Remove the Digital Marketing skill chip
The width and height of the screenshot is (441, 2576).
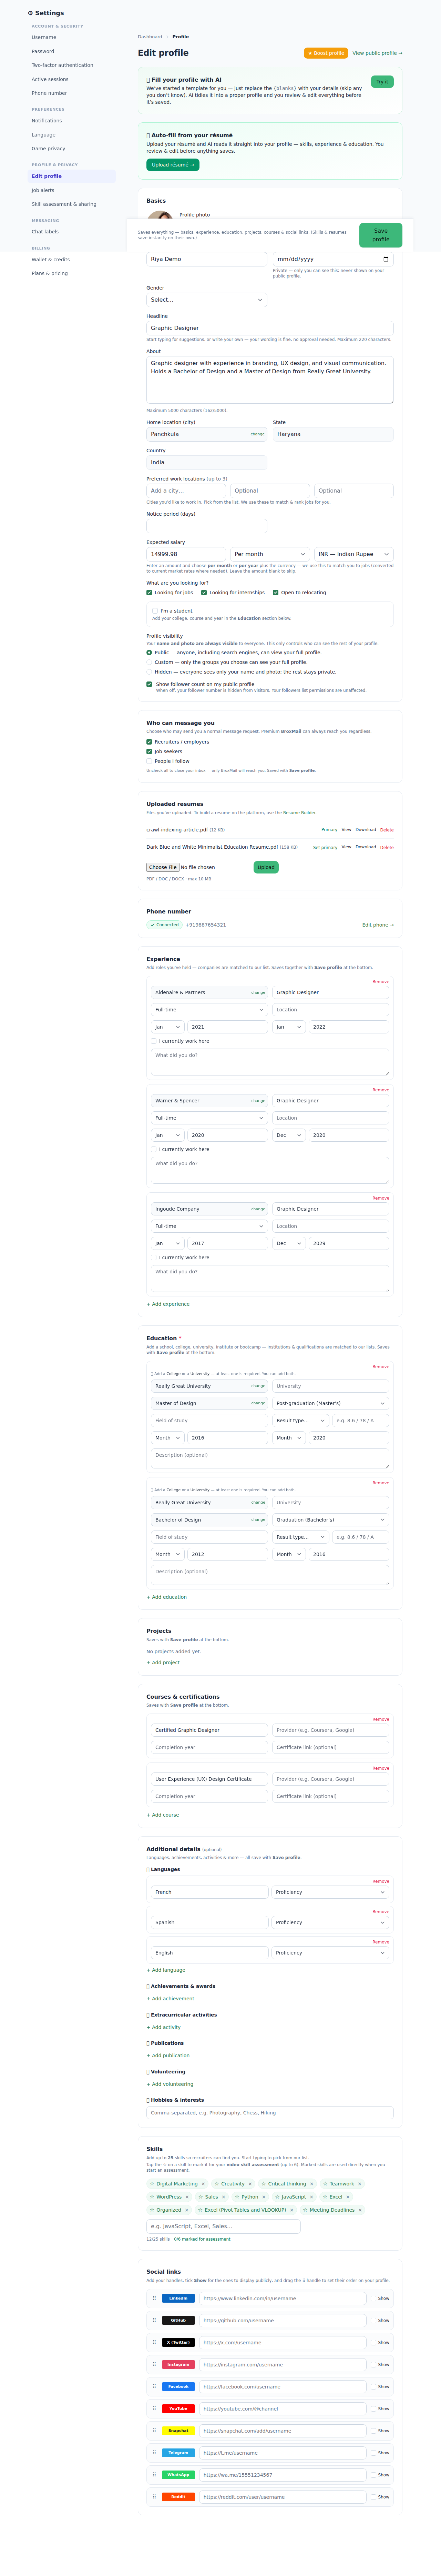click(203, 2184)
